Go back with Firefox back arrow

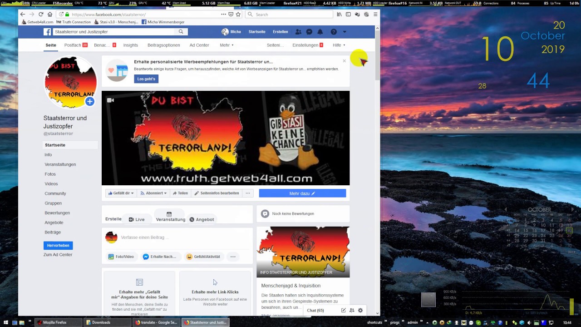[x=23, y=15]
